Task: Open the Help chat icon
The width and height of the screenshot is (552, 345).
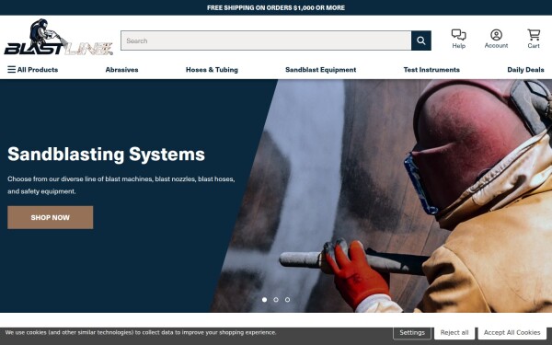Action: pyautogui.click(x=459, y=39)
